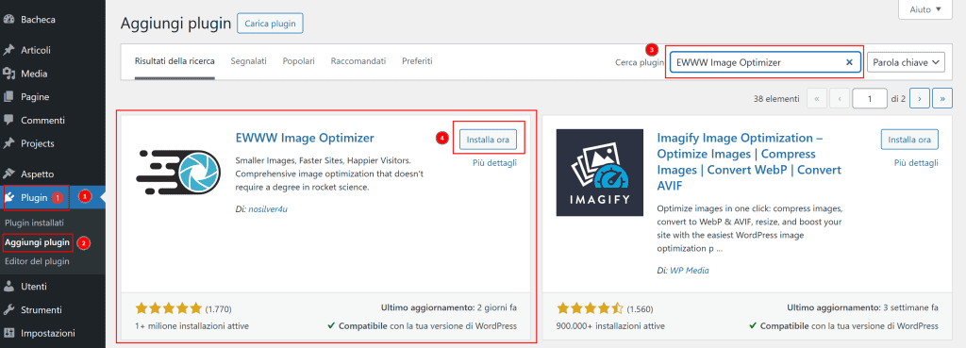Open Commenti in sidebar menu
The image size is (966, 348).
pos(42,121)
